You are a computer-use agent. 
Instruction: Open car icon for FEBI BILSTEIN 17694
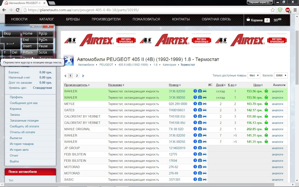205,160
